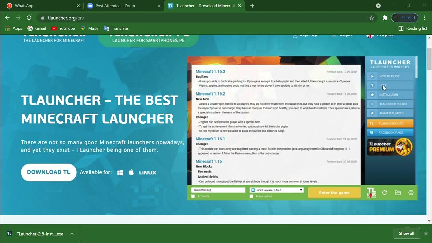Image resolution: width=432 pixels, height=243 pixels.
Task: Open the TLauncher-2.8-Inst....exe download
Action: point(35,234)
